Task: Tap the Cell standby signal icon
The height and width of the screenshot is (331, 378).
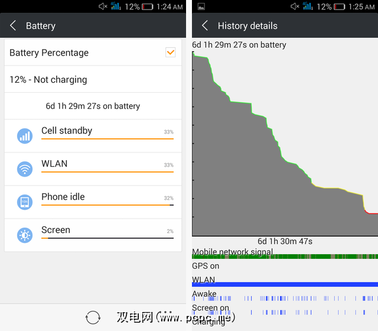Action: click(25, 136)
